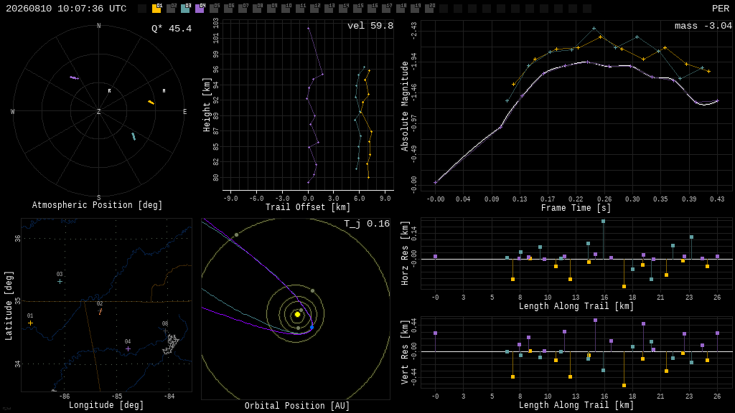The width and height of the screenshot is (735, 413).
Task: Click the yellow 01 station marker on map
Action: click(30, 323)
